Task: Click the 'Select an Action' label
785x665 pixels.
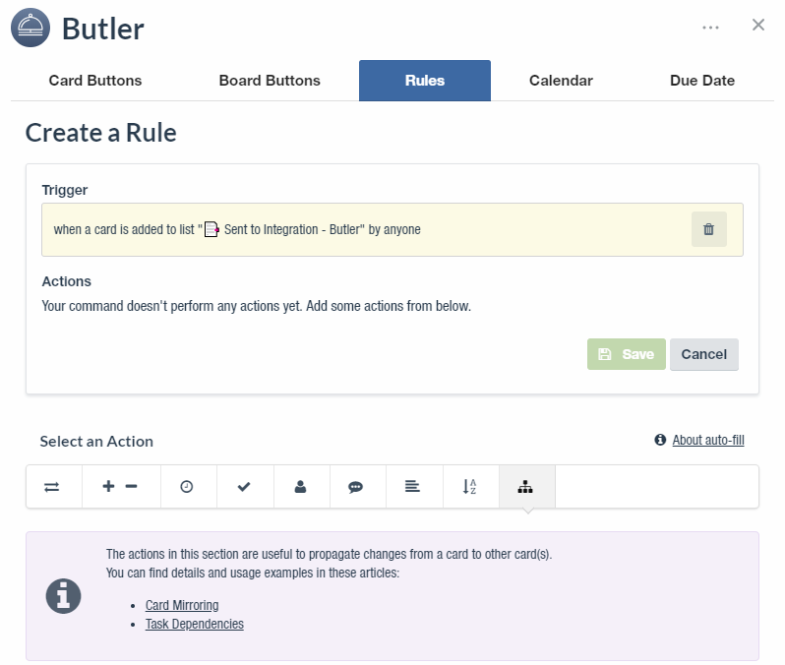Action: coord(96,441)
